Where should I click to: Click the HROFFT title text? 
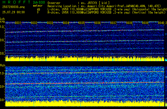[16, 2]
